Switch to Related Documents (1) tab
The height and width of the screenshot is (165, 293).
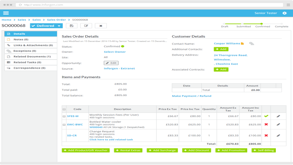pos(31,56)
